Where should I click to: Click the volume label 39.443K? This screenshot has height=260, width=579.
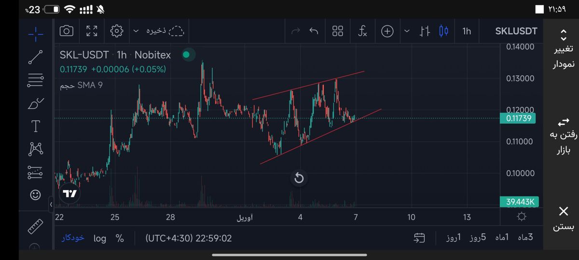(520, 202)
